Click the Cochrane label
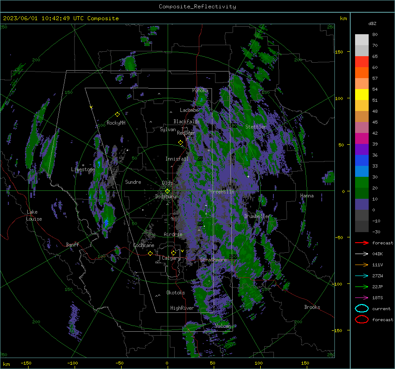 [x=144, y=245]
